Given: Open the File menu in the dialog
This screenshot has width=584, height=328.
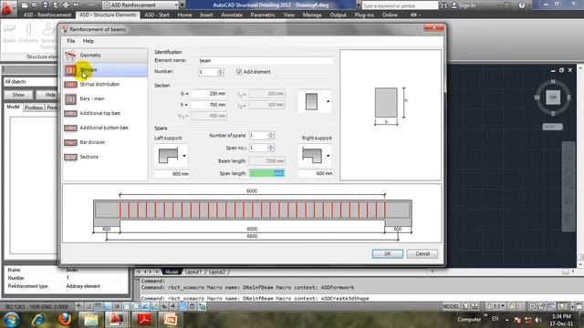Looking at the screenshot, I should coord(71,41).
